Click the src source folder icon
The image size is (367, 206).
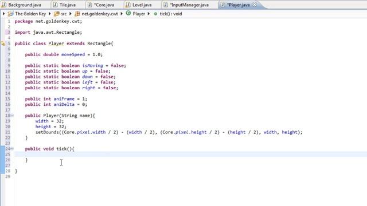[x=57, y=14]
